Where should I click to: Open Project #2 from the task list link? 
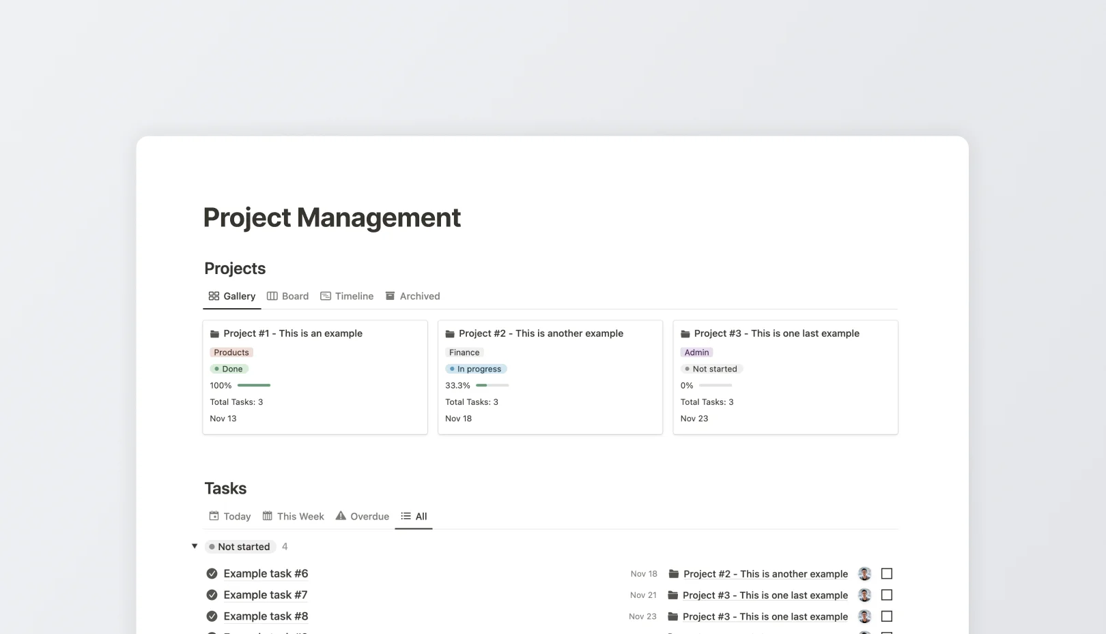(x=765, y=573)
